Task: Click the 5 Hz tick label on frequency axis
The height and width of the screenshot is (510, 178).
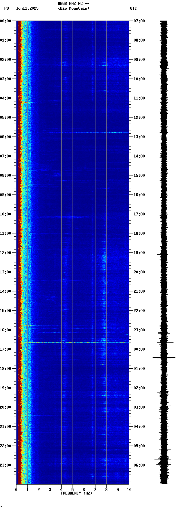Action: [x=73, y=490]
